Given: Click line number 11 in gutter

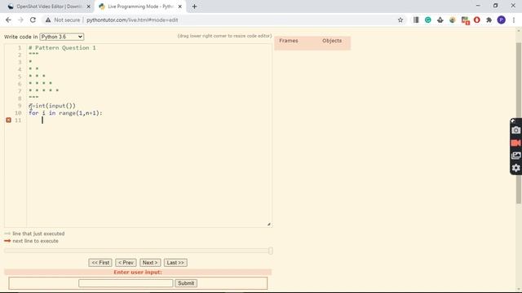Looking at the screenshot, I should 18,120.
